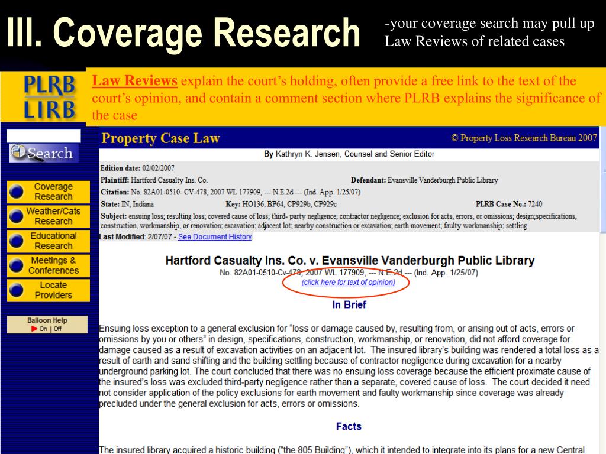Click the blue bullet beside Coverage Research

(17, 192)
